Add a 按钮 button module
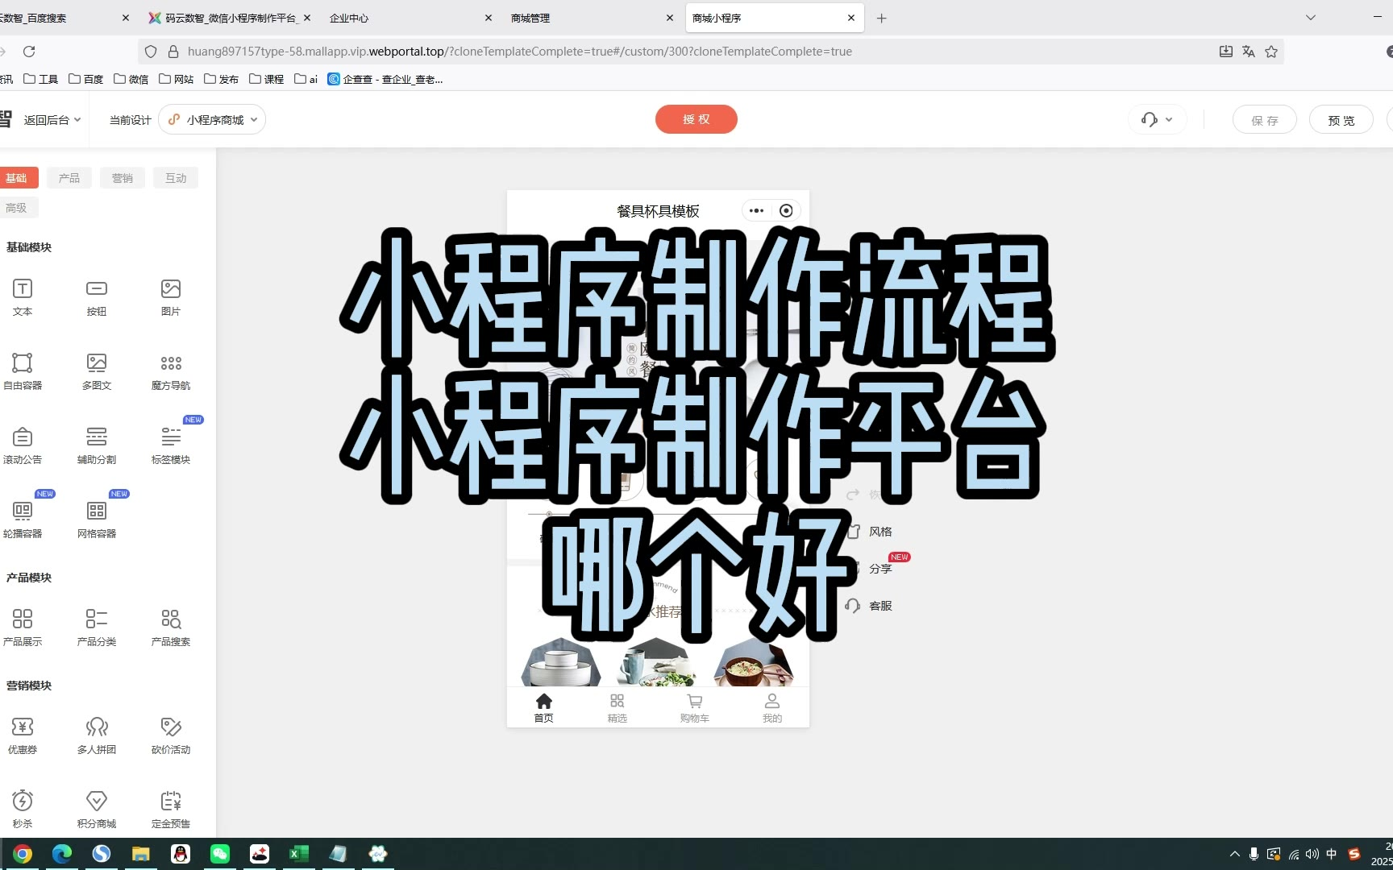This screenshot has height=870, width=1393. click(97, 297)
